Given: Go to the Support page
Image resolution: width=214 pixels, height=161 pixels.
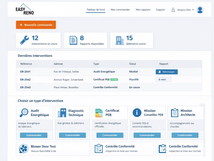Looking at the screenshot, I should 160,10.
